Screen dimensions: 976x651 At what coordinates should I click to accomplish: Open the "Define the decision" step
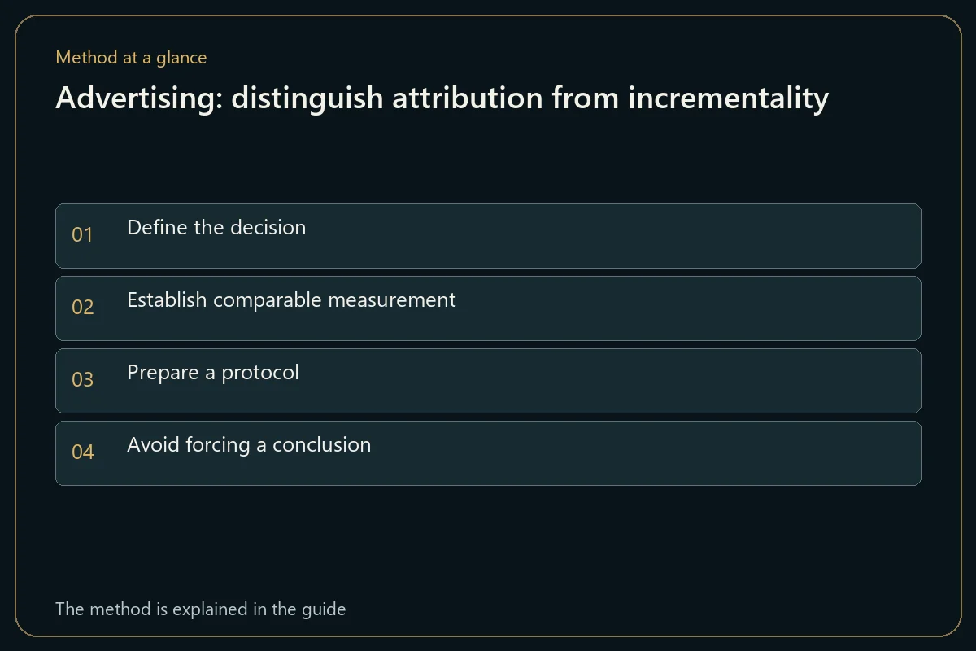click(x=488, y=236)
